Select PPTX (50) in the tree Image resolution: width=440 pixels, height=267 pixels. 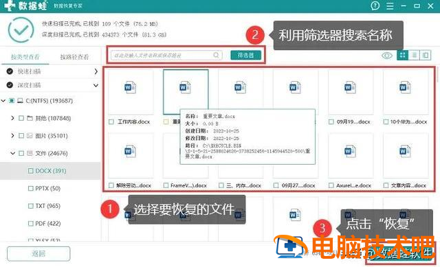click(48, 189)
